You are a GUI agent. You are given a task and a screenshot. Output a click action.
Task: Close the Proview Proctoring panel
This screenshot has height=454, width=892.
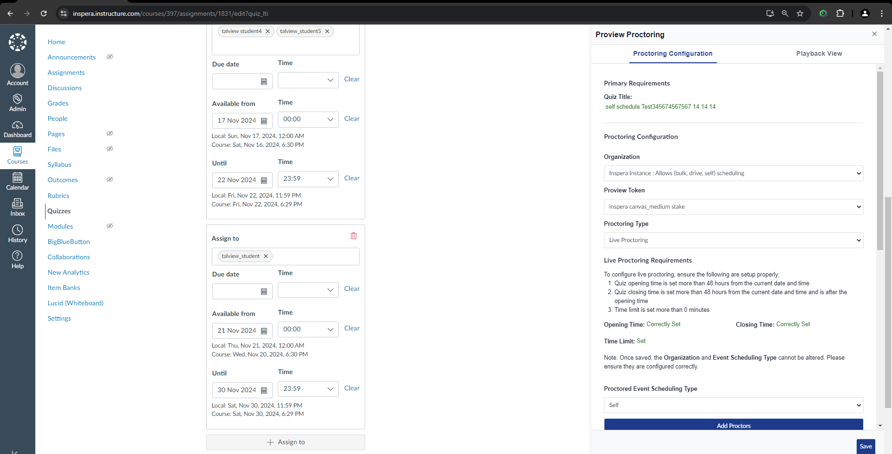point(874,34)
